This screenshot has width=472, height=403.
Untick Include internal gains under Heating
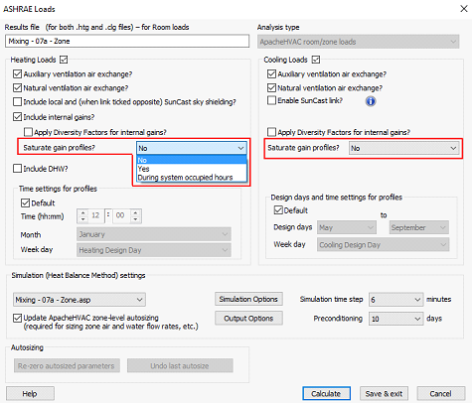tap(17, 117)
